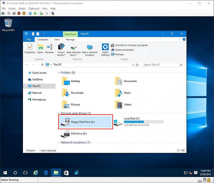Image resolution: width=214 pixels, height=183 pixels.
Task: Click the Search This PC field
Action: (163, 65)
